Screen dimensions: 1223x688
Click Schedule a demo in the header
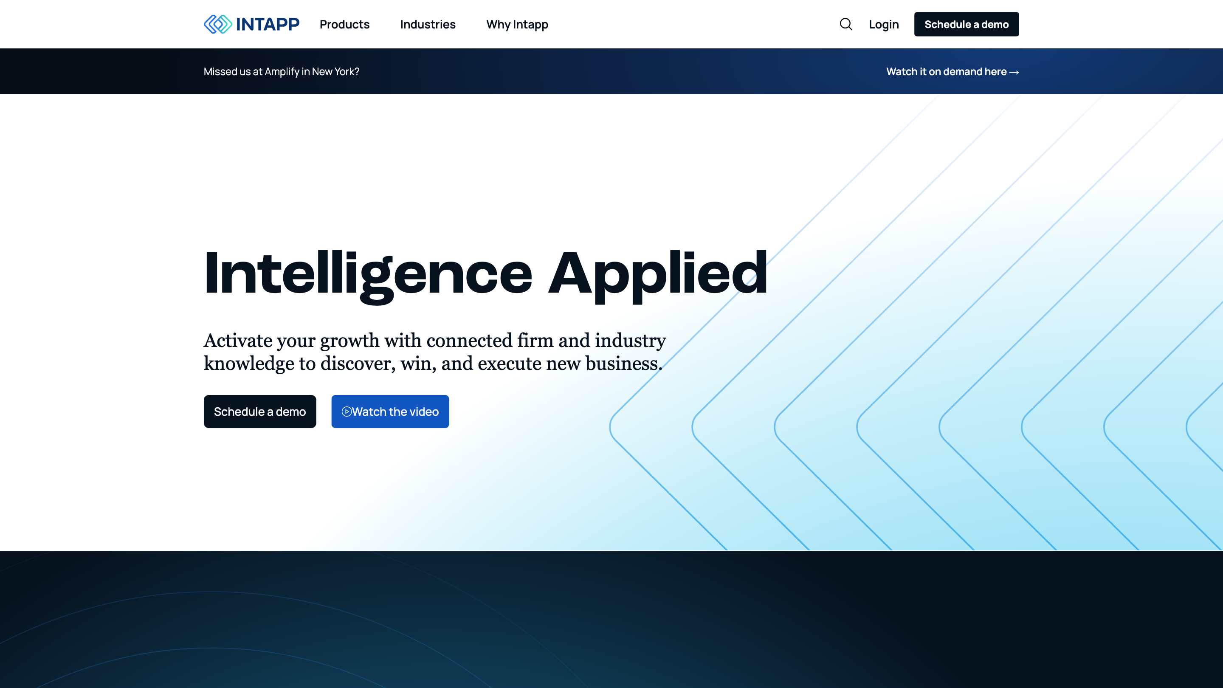[966, 24]
